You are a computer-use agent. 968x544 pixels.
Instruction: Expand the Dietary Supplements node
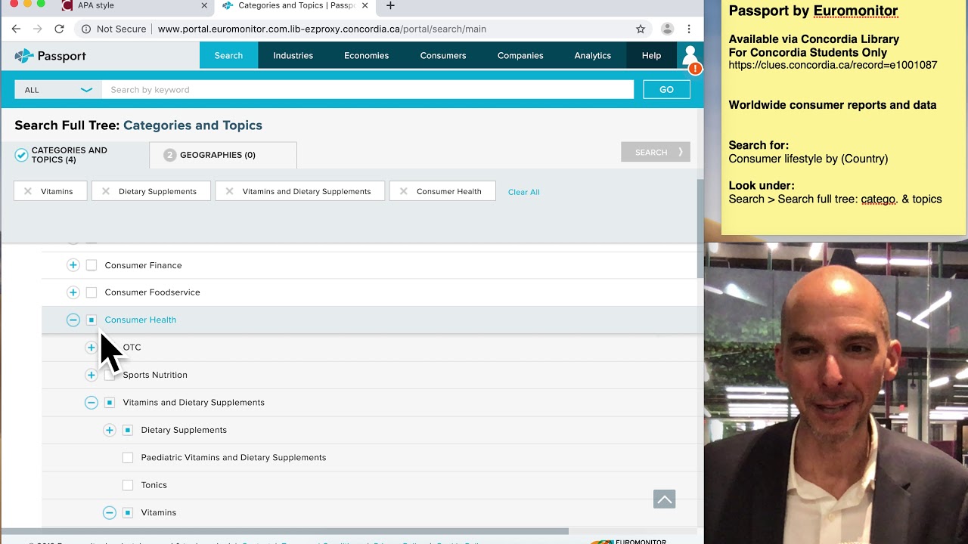tap(110, 430)
